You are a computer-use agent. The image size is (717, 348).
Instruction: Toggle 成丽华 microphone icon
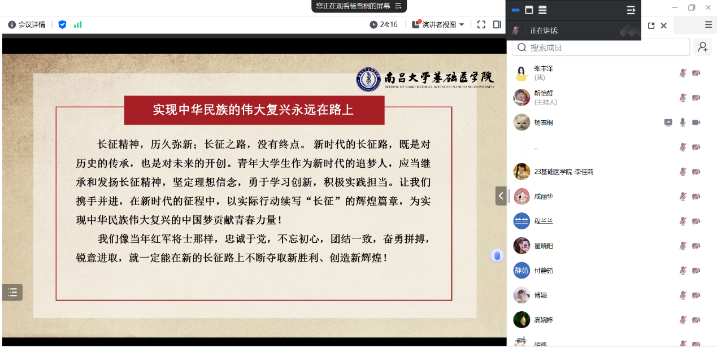[683, 197]
